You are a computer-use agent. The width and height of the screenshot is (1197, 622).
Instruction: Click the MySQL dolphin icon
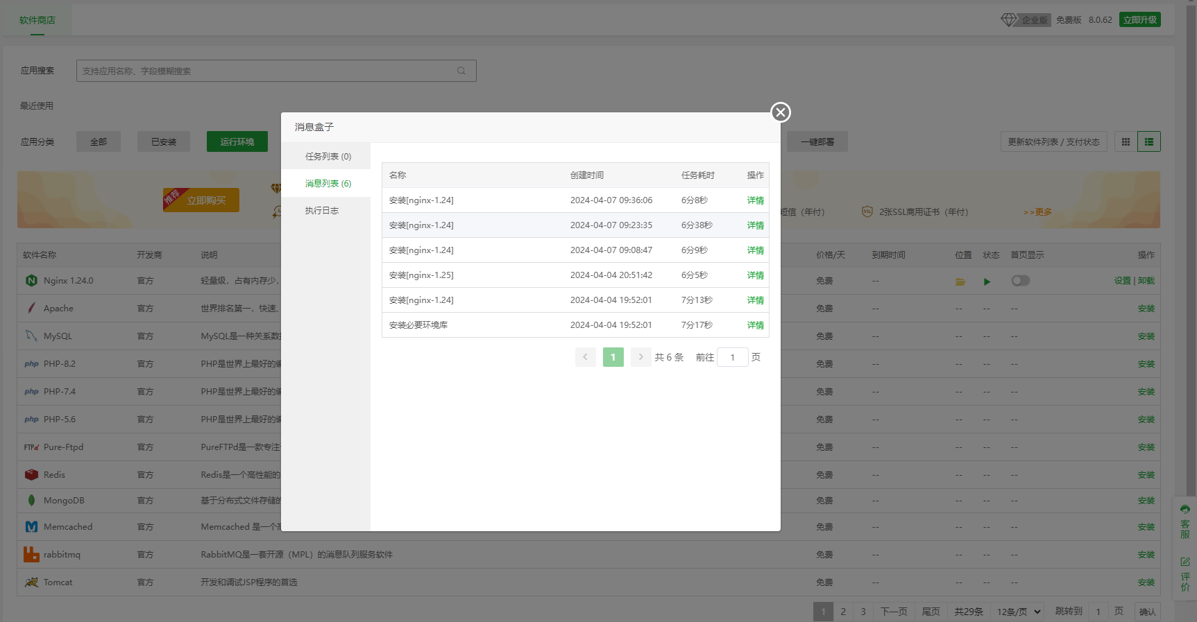31,336
